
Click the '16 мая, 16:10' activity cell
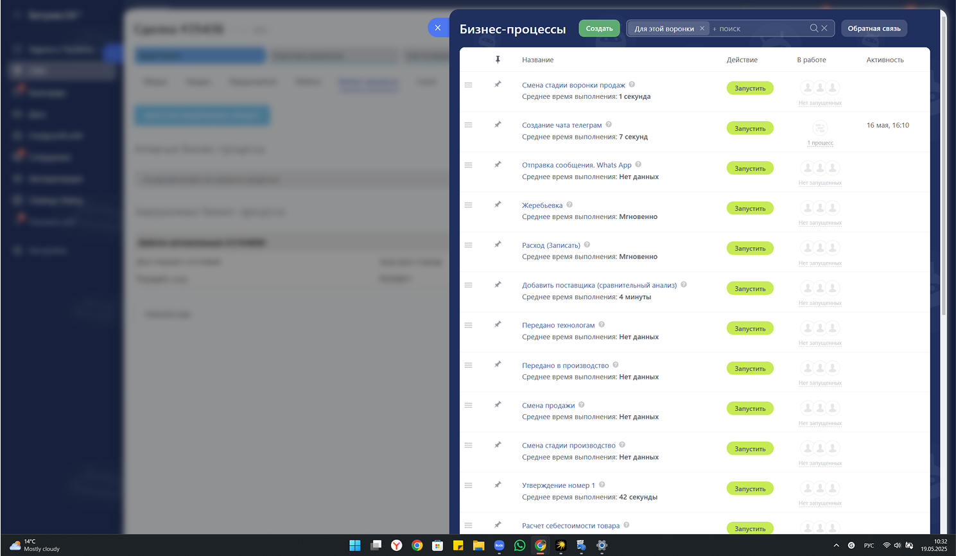(888, 125)
